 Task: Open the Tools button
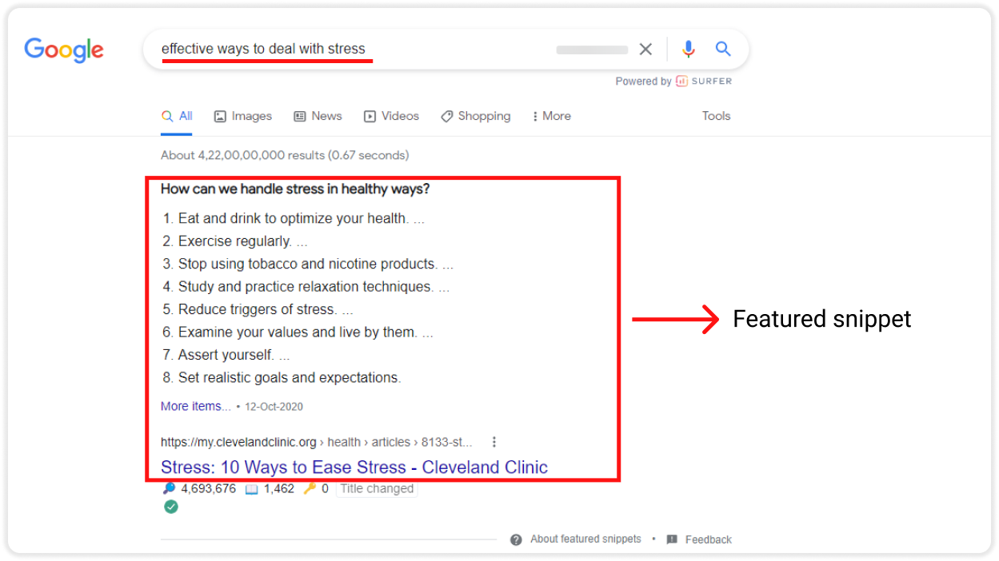click(x=716, y=116)
